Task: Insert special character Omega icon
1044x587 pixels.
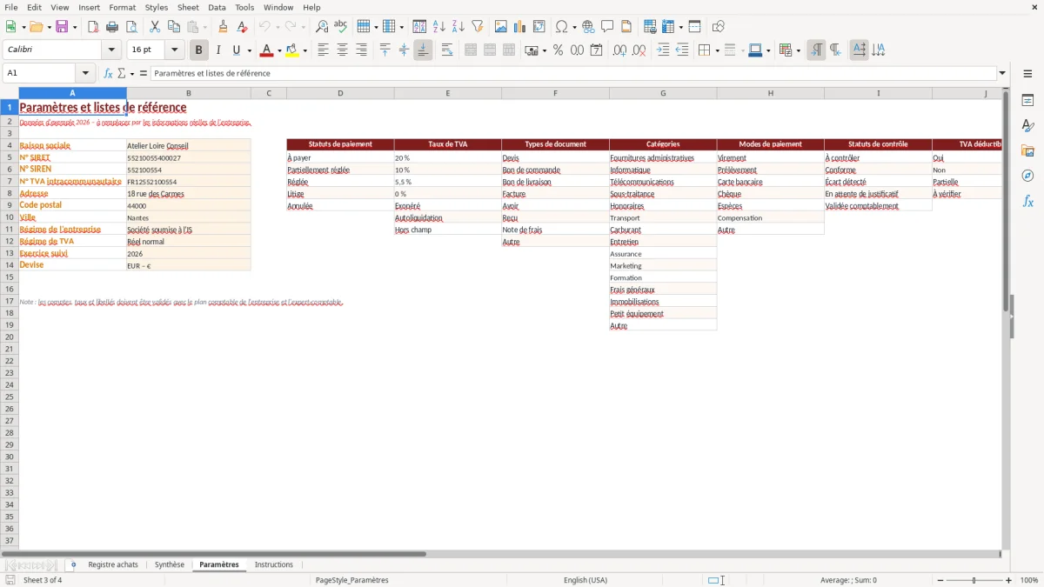Action: coord(562,27)
